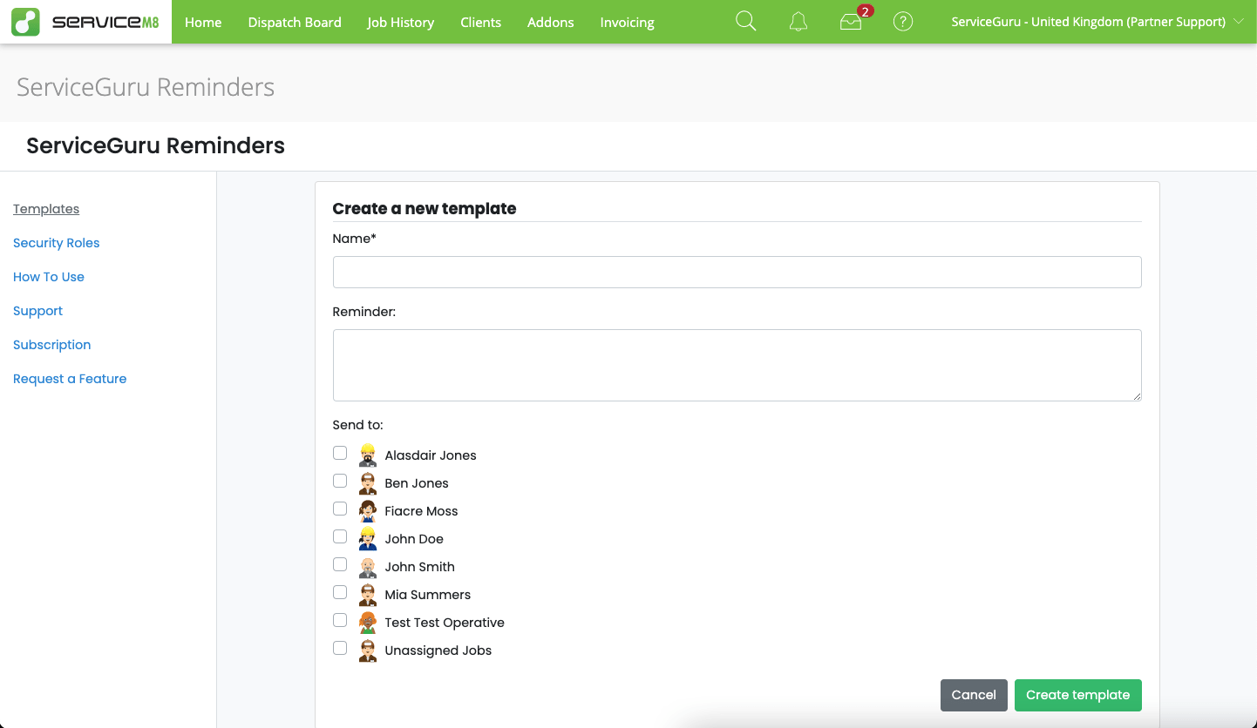This screenshot has height=728, width=1257.
Task: Click the Test Test Operative label
Action: 445,623
